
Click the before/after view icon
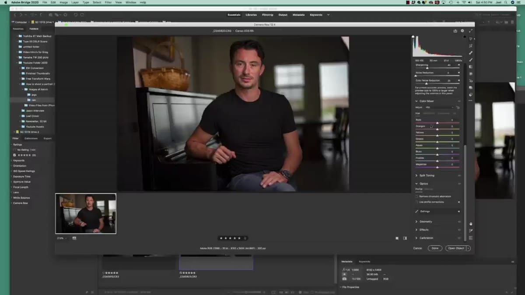pos(397,238)
